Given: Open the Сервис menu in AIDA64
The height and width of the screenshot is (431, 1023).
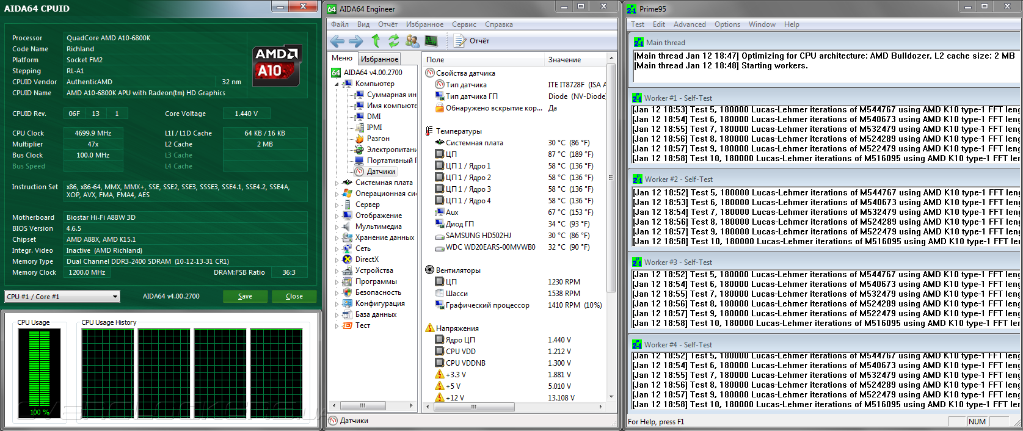Looking at the screenshot, I should tap(464, 24).
